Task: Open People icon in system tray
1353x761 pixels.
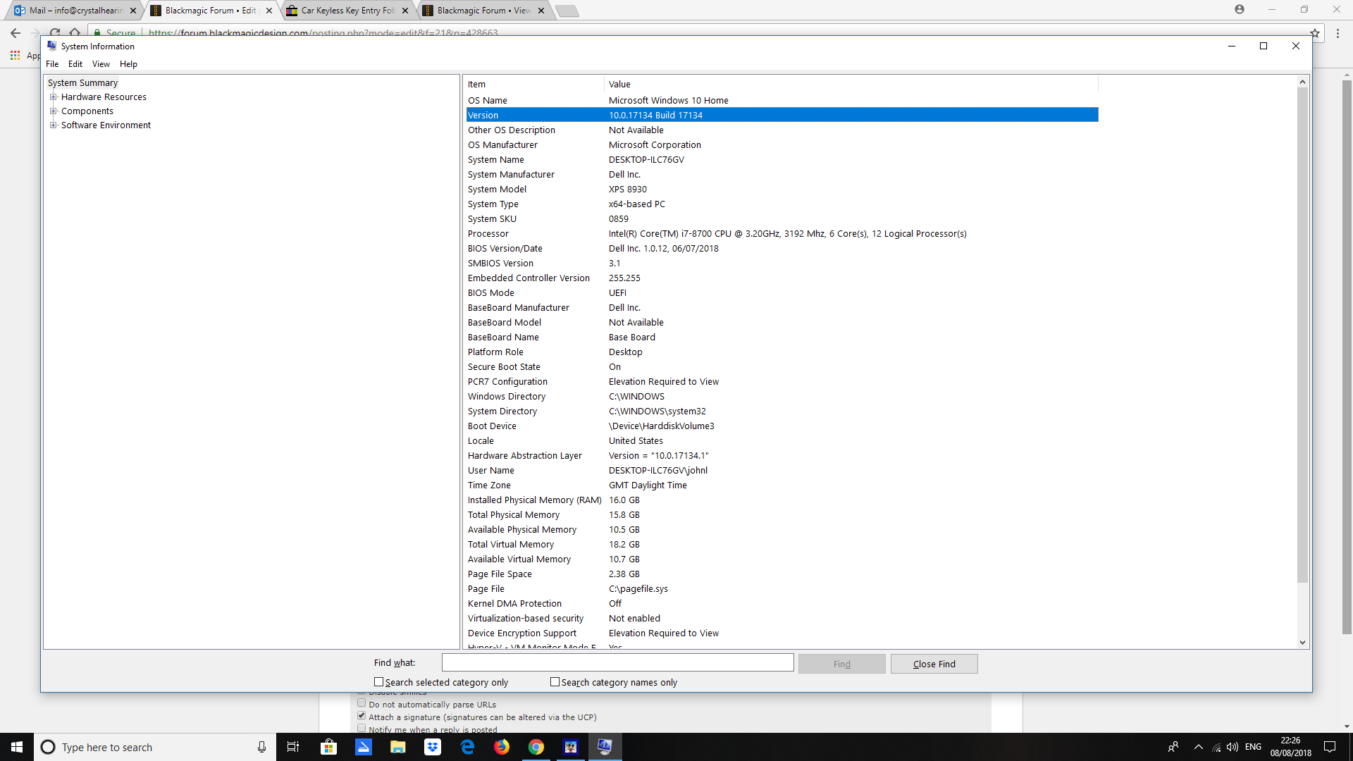Action: pyautogui.click(x=1173, y=747)
